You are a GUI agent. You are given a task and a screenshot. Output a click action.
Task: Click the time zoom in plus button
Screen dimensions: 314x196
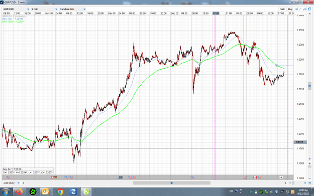point(305,183)
